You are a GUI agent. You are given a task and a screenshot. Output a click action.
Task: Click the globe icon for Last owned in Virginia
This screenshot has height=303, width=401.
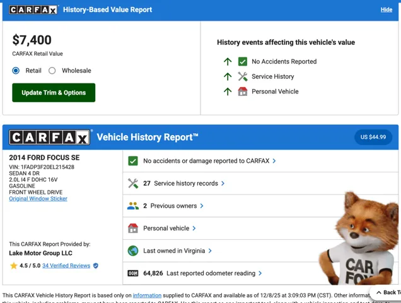click(x=133, y=251)
